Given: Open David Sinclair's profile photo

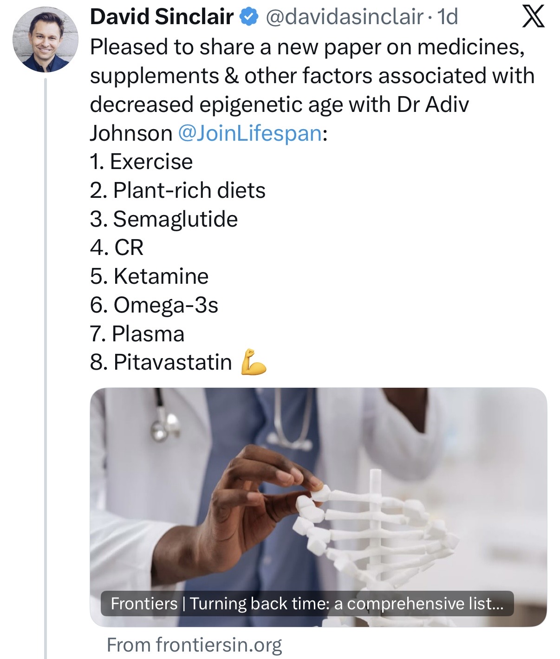Looking at the screenshot, I should tap(46, 39).
